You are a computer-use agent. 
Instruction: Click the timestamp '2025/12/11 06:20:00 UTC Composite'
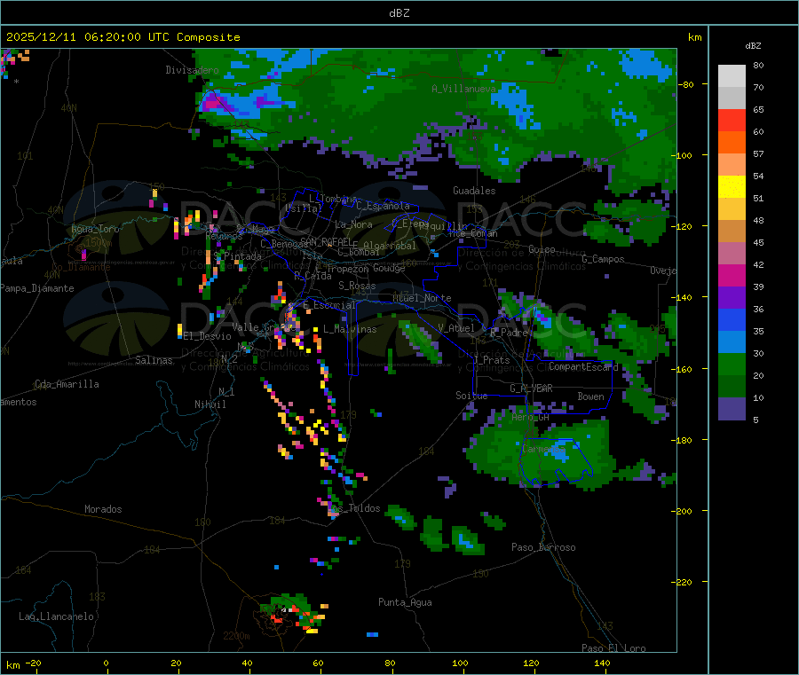123,37
